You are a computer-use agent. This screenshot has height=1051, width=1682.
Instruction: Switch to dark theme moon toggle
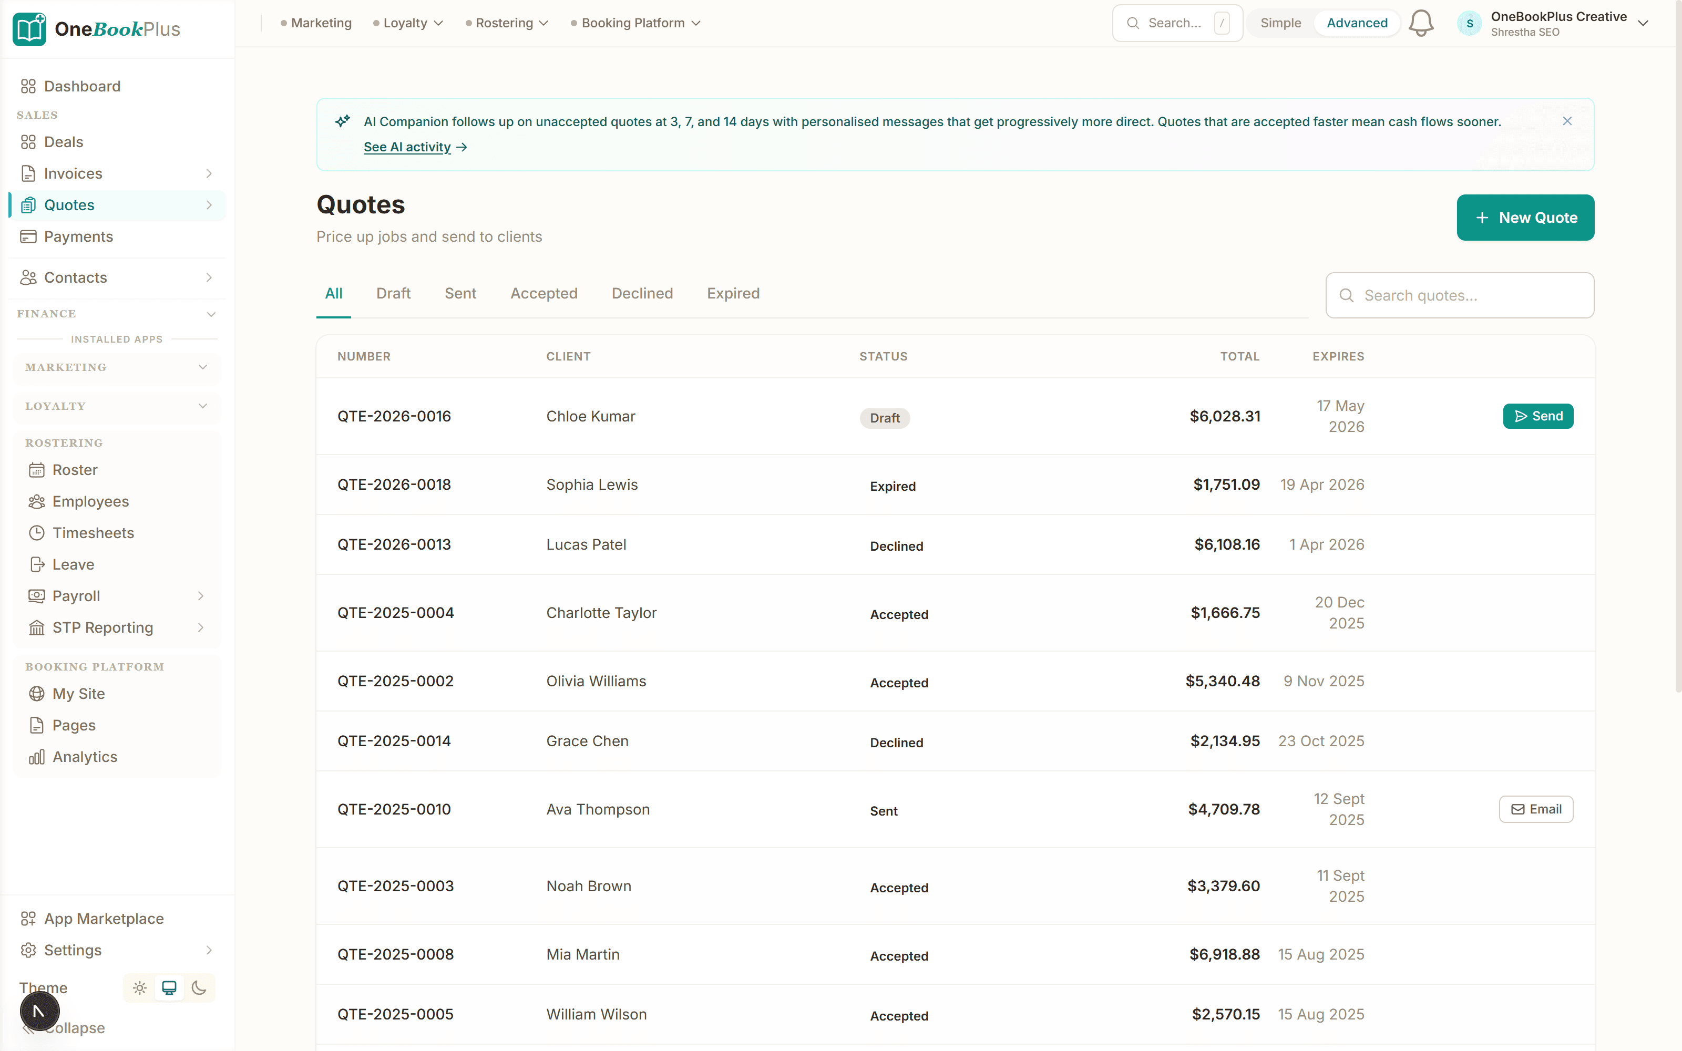pos(200,988)
